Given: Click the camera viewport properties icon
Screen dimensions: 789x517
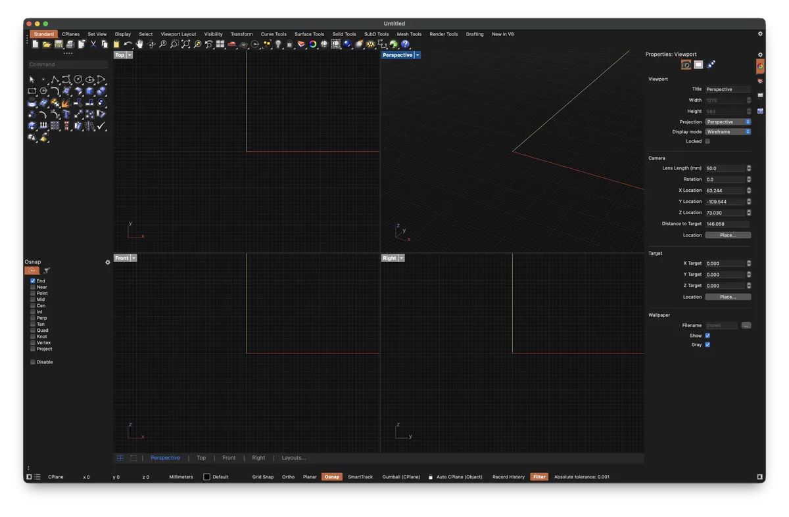Looking at the screenshot, I should coord(686,64).
